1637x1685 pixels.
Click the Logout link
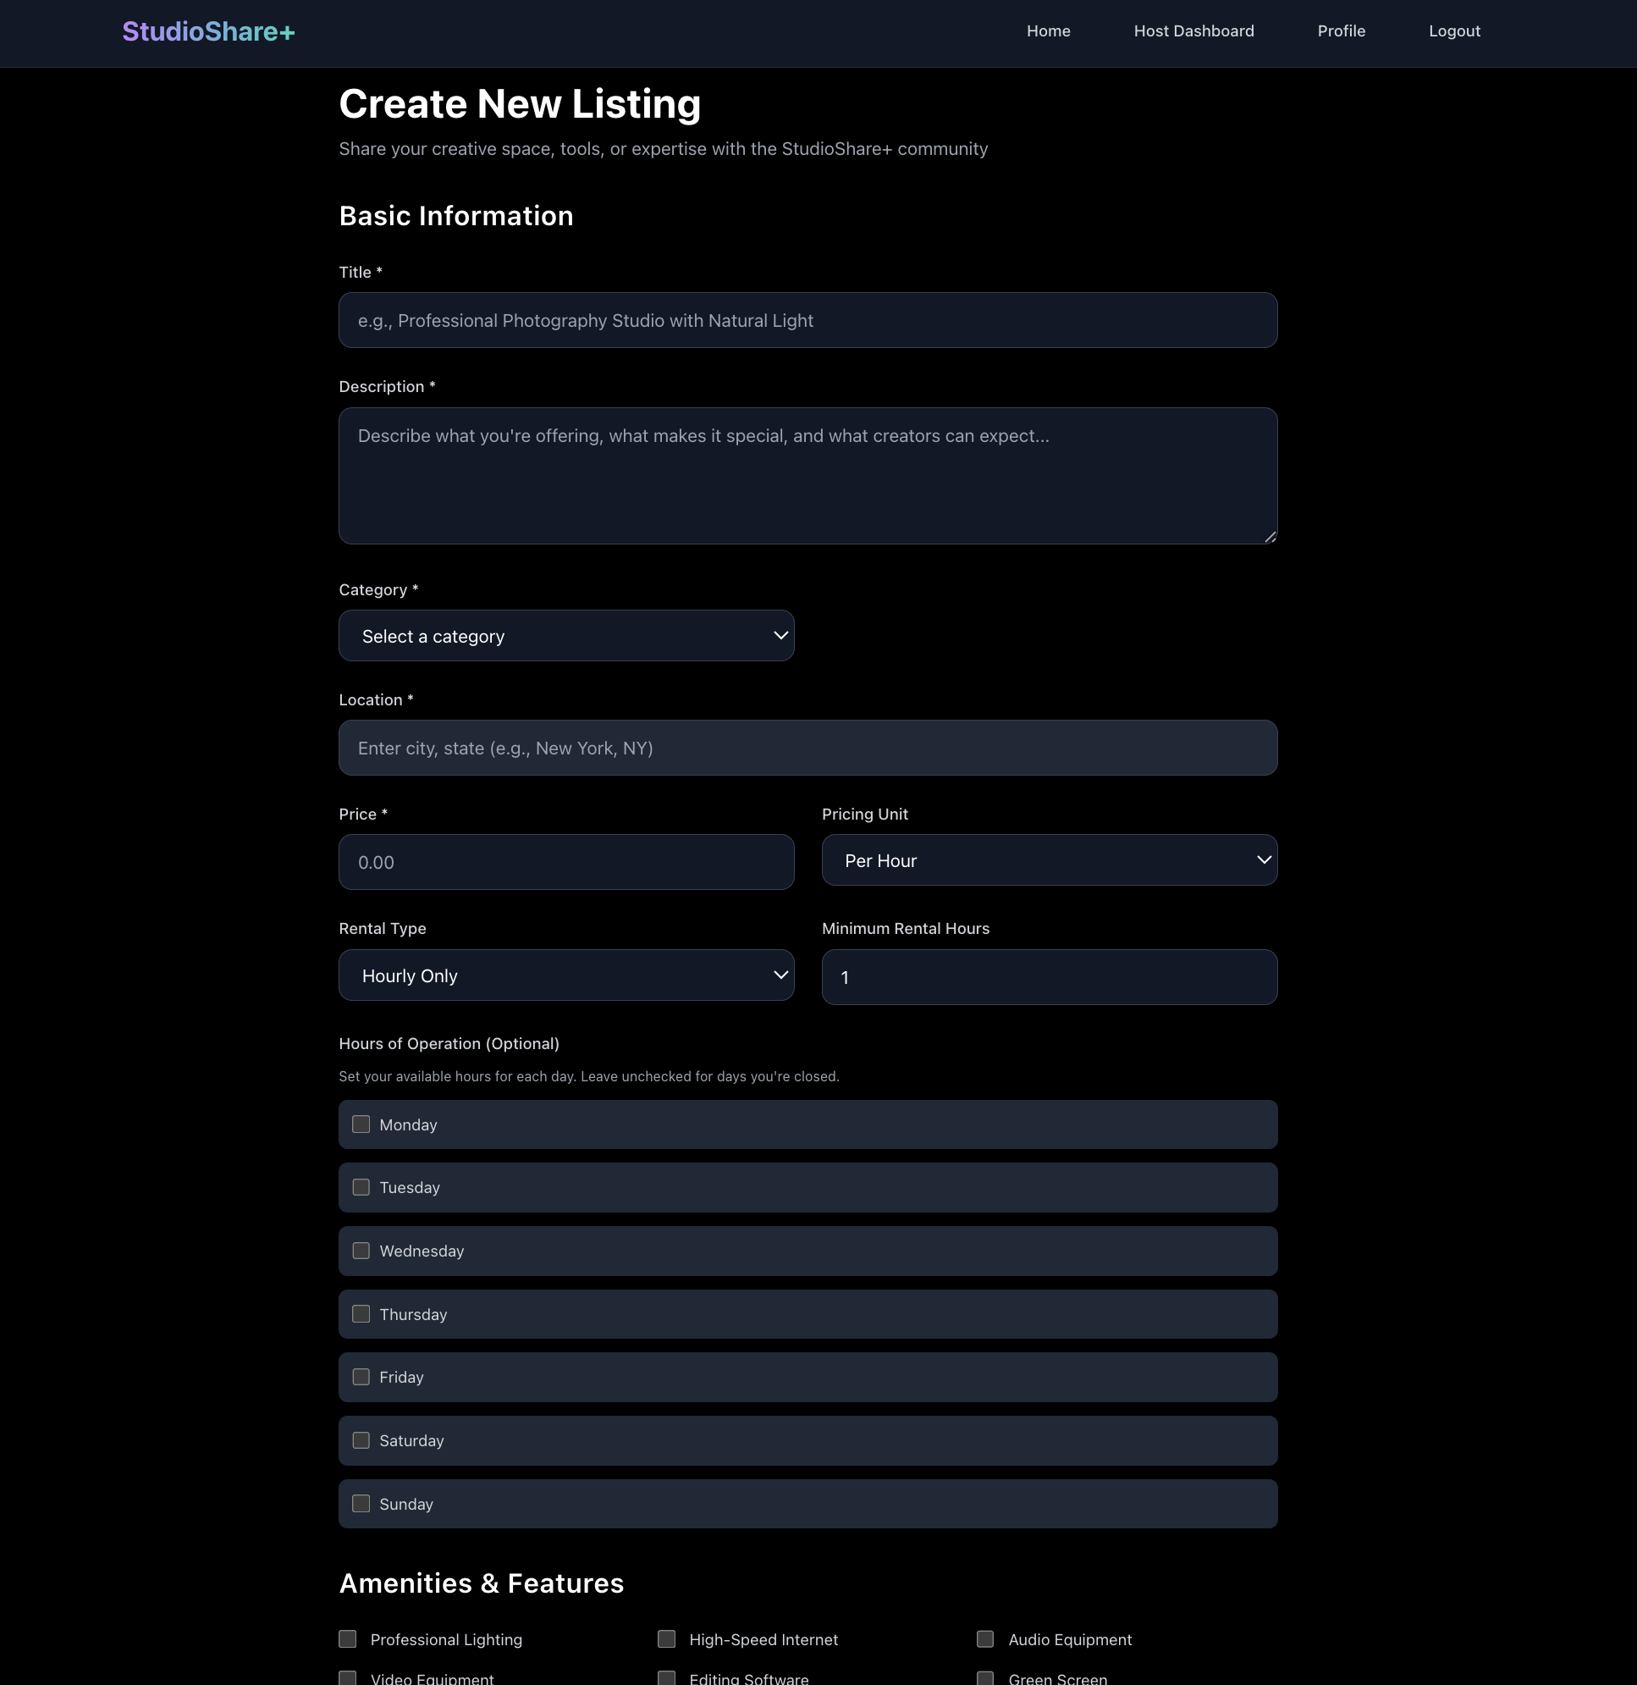point(1453,31)
